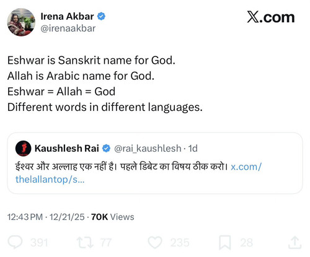Click the reply speech bubble icon
The width and height of the screenshot is (310, 257).
[x=15, y=242]
